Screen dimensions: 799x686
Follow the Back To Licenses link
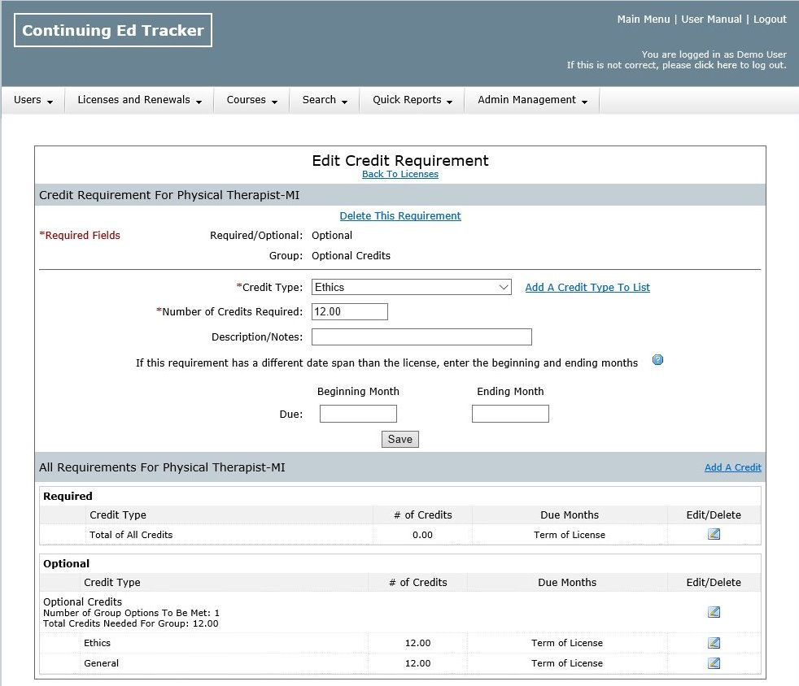(x=399, y=174)
